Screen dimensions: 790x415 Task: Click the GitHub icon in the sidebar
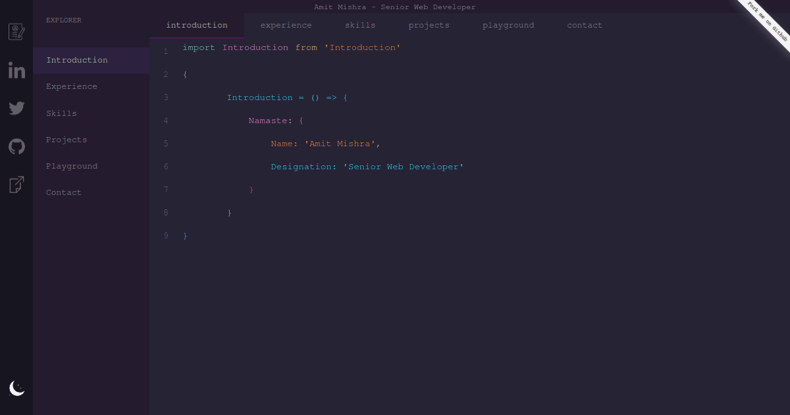coord(16,146)
